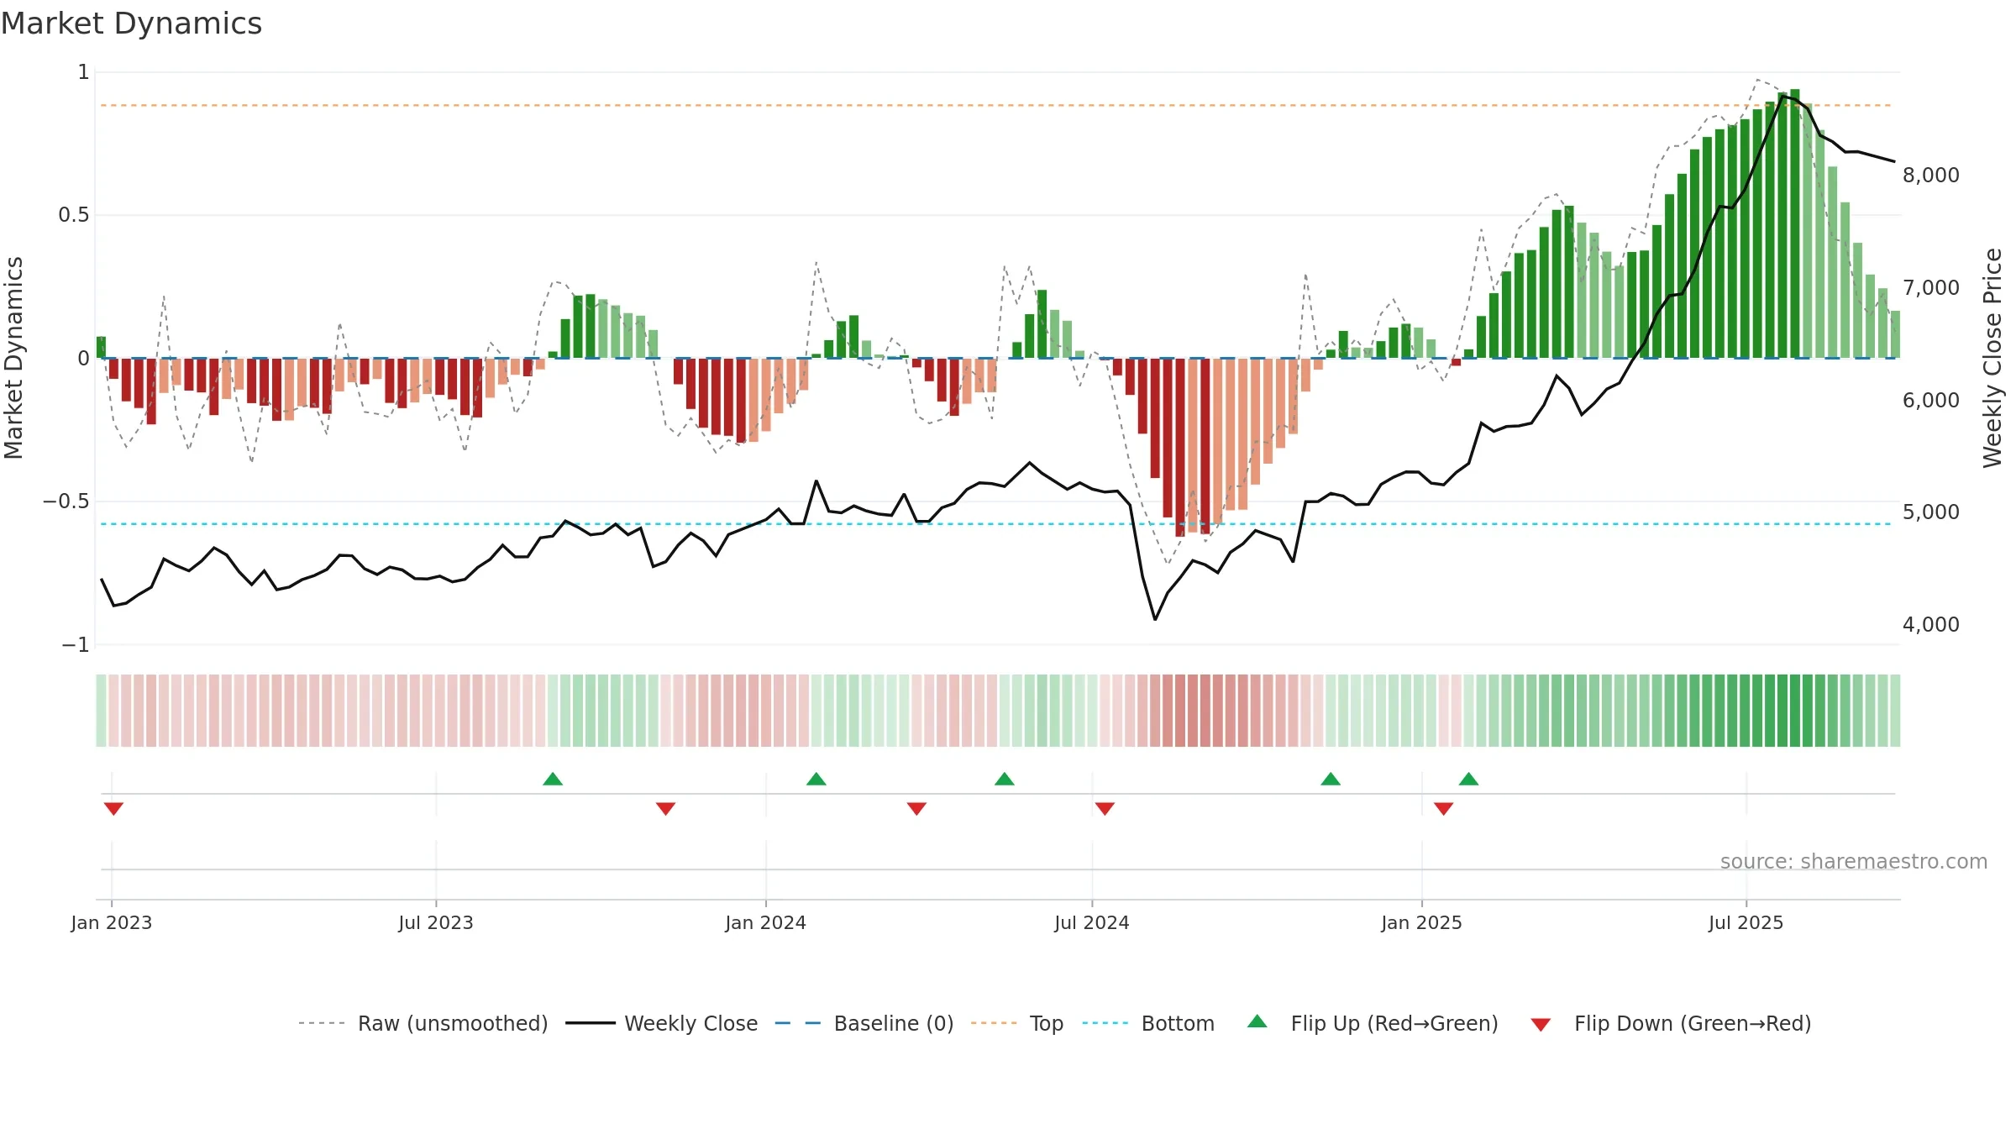Toggle the Flip Up (Red→Green) legend entry
This screenshot has width=2016, height=1134.
(x=1373, y=1023)
